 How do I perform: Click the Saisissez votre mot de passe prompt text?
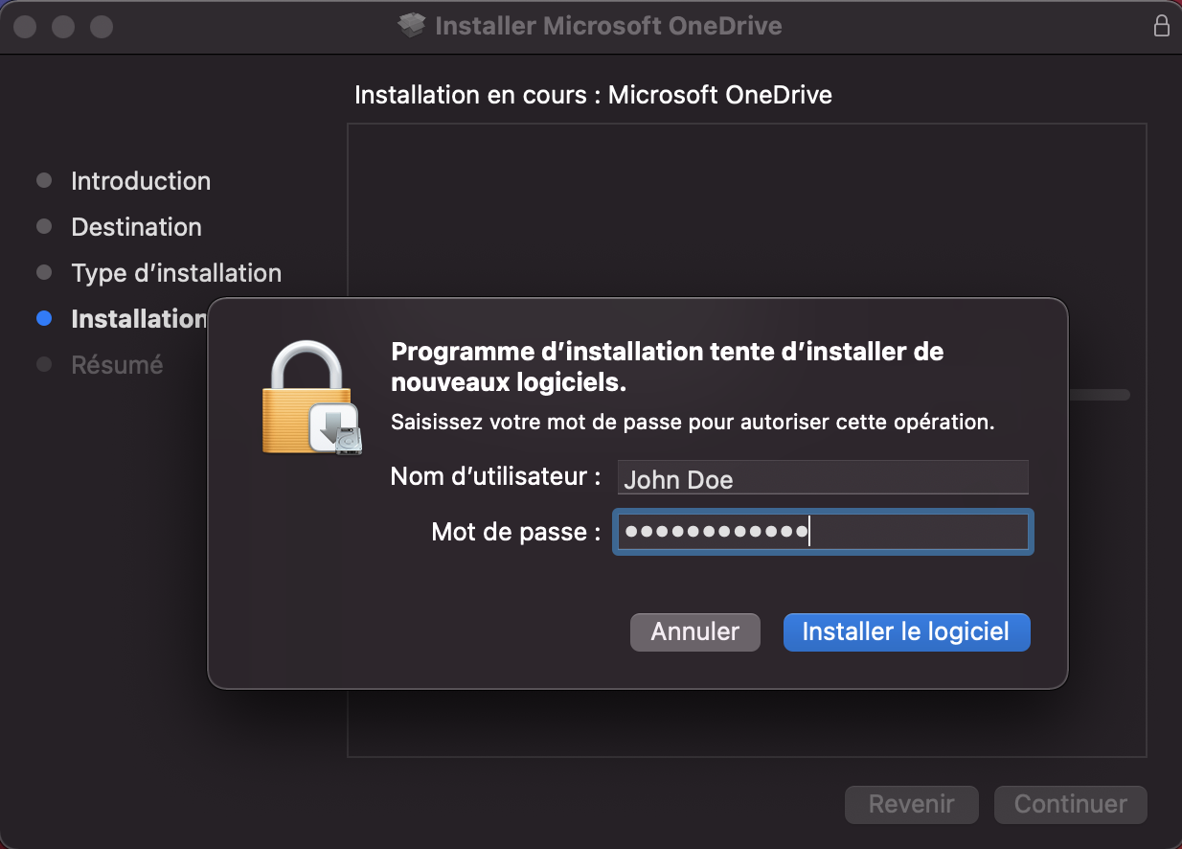(693, 422)
